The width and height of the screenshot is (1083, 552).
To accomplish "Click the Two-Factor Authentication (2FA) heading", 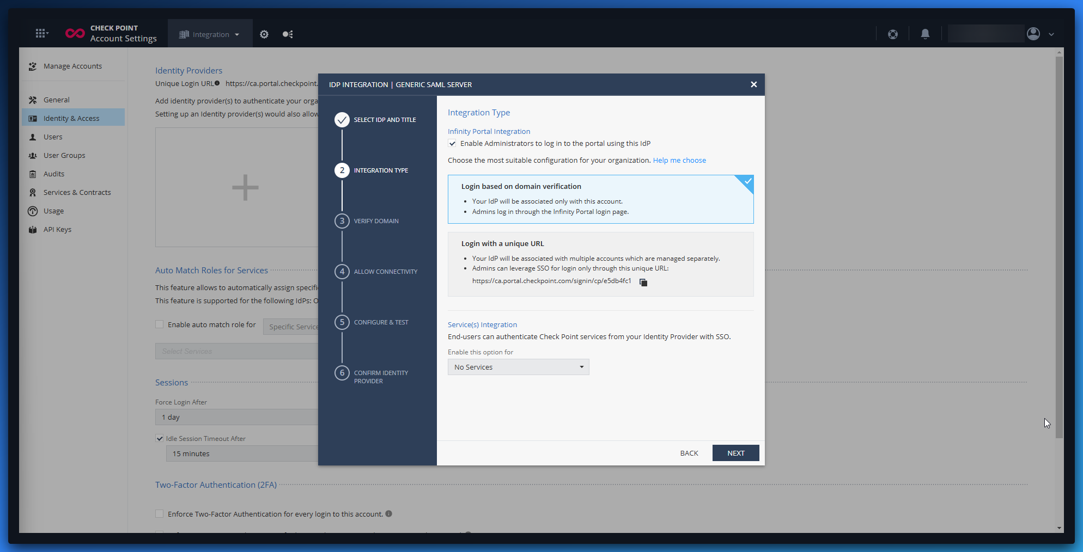I will point(216,485).
